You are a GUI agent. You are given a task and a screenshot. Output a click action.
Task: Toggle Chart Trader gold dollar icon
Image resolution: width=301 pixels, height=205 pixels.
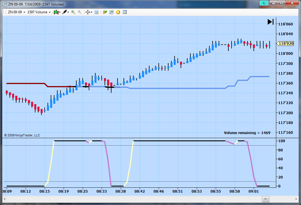[x=118, y=12]
